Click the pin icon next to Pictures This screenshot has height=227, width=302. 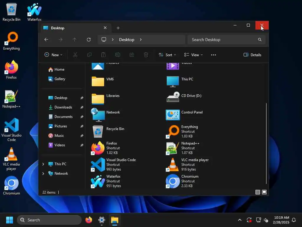click(x=82, y=126)
